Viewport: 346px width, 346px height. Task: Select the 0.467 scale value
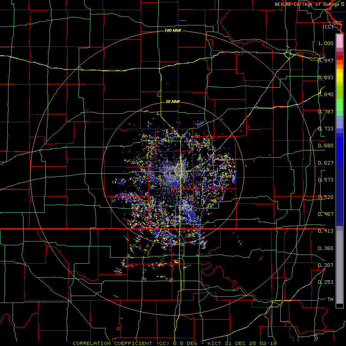[326, 214]
